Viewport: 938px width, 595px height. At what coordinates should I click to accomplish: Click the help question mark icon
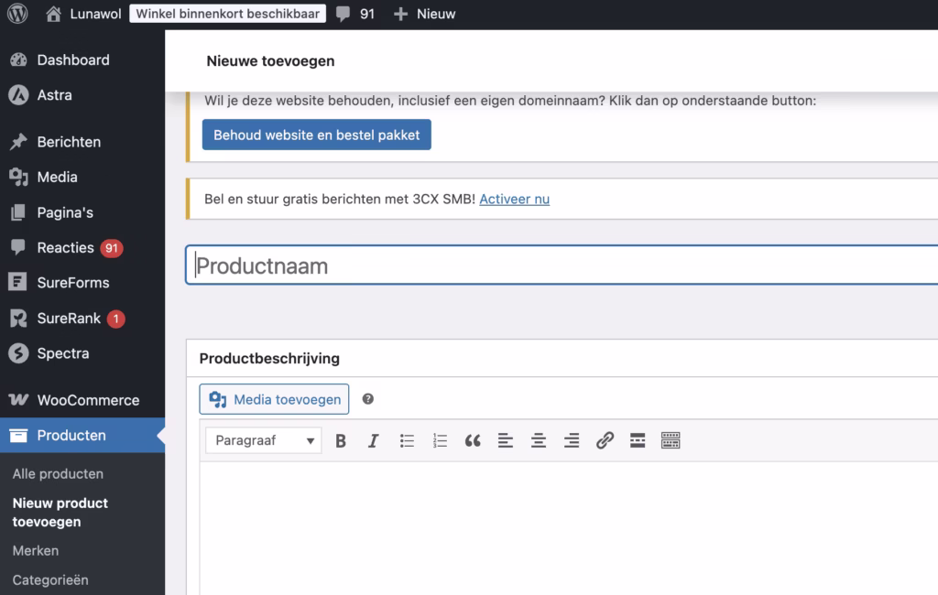click(x=368, y=399)
